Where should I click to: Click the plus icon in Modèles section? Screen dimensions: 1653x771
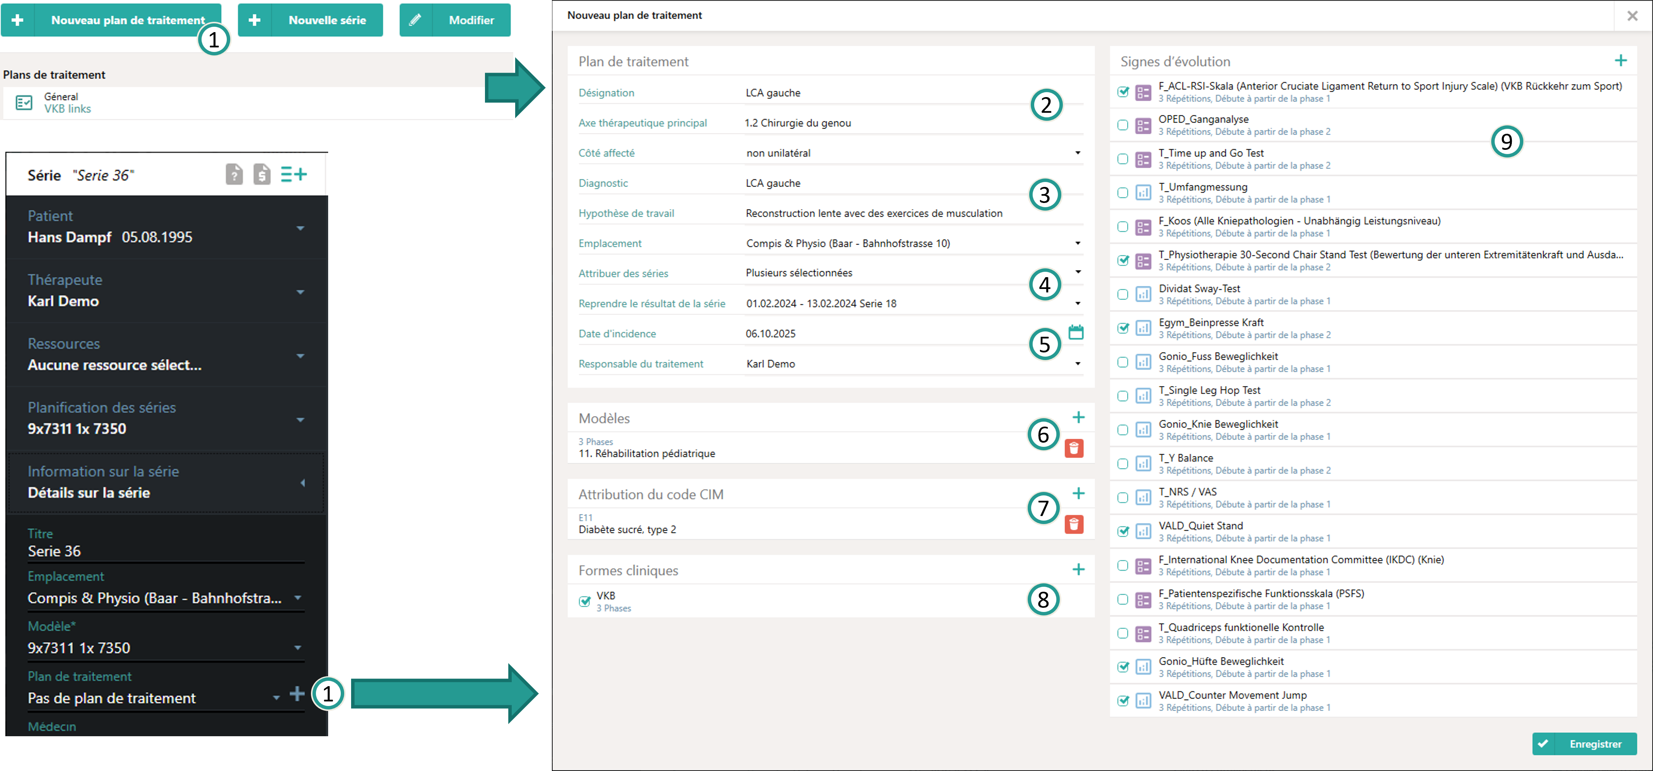coord(1078,417)
